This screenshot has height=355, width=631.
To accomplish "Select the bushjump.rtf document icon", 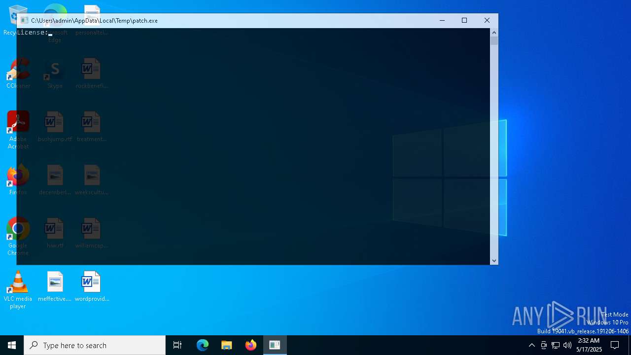I will point(55,127).
